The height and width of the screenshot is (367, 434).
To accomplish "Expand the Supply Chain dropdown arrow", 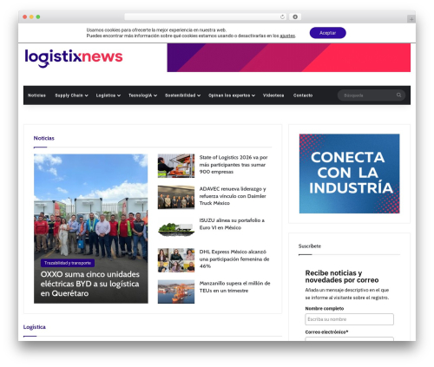I will tap(87, 95).
